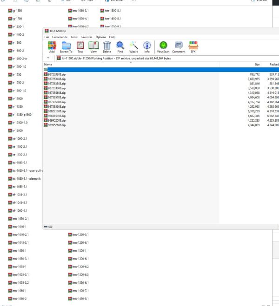Select 987385908.zip in the archive list
This screenshot has height=306, width=279.
pyautogui.click(x=55, y=106)
